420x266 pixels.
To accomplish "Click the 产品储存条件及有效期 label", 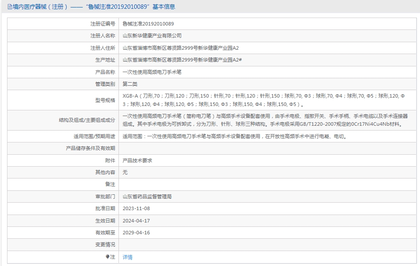I will tap(90, 148).
